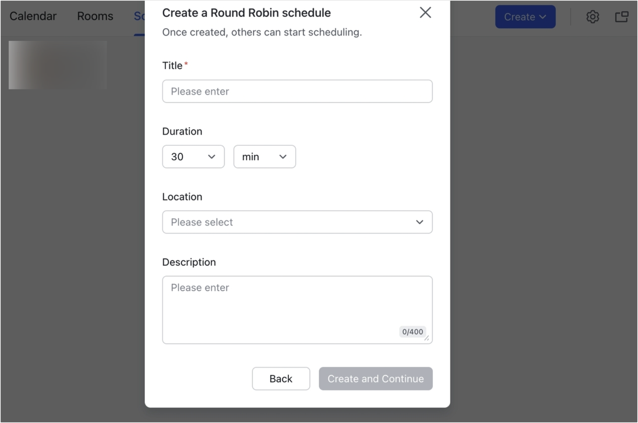Viewport: 638px width, 423px height.
Task: Click the Create and Continue button
Action: coord(375,379)
